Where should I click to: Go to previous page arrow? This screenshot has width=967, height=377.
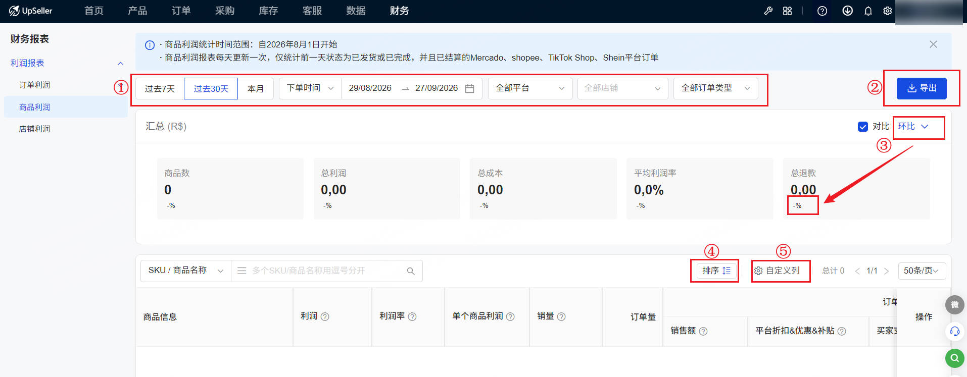pos(857,271)
